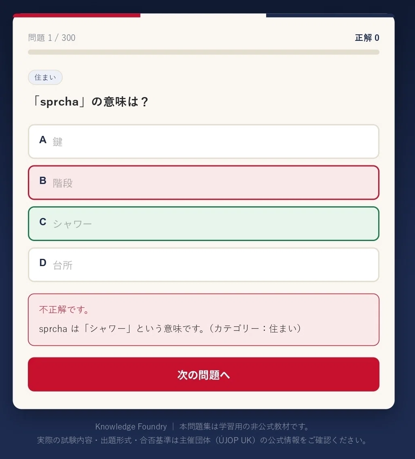Image resolution: width=415 pixels, height=459 pixels.
Task: Click the white segment of top stripe
Action: click(x=203, y=15)
